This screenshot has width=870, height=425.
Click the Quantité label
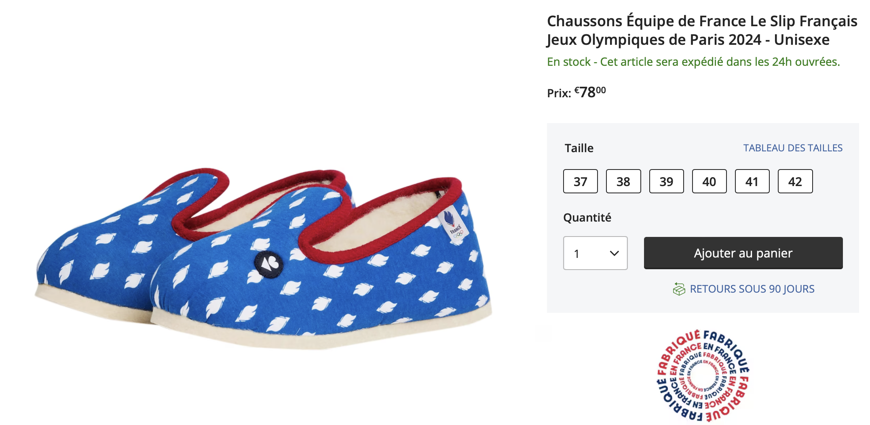587,218
